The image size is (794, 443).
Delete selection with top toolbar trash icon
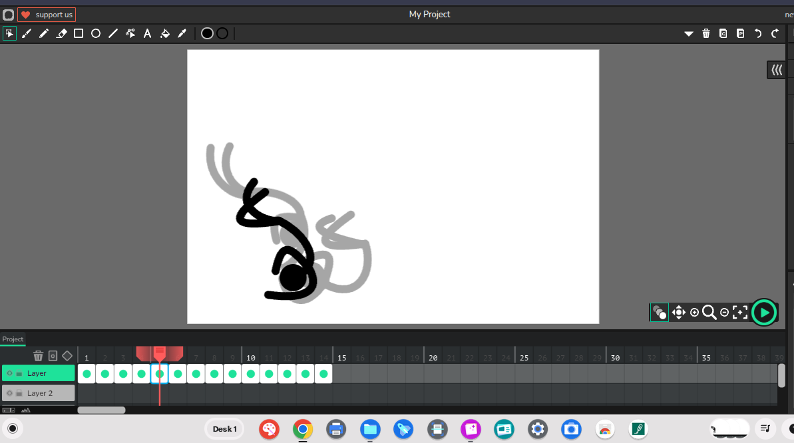point(706,33)
